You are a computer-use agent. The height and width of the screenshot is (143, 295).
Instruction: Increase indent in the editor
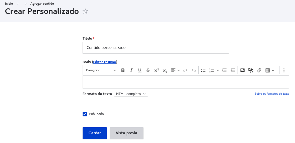pyautogui.click(x=225, y=71)
